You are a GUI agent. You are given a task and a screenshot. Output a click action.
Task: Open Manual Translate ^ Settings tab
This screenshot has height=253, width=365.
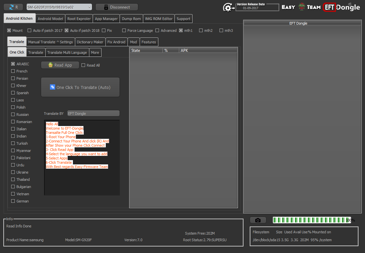pos(51,42)
